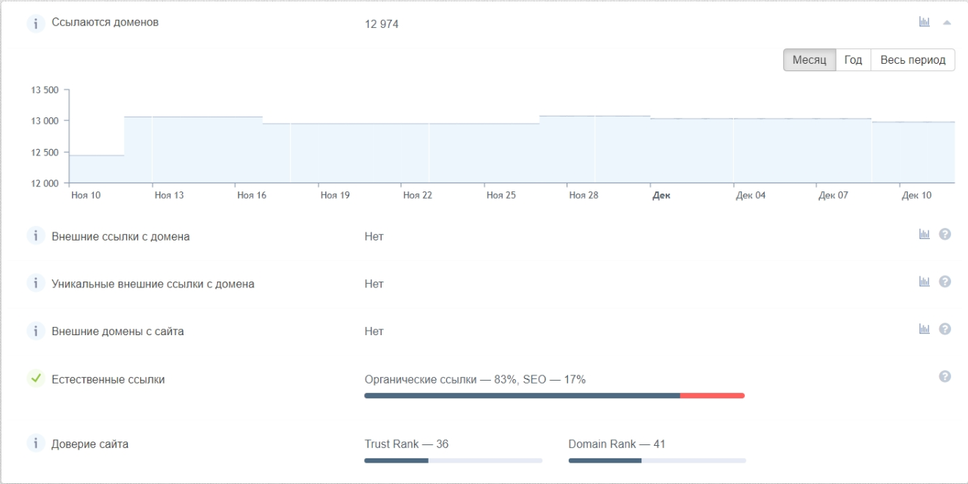The image size is (968, 484).
Task: Switch chart period to Месяц
Action: (x=809, y=60)
